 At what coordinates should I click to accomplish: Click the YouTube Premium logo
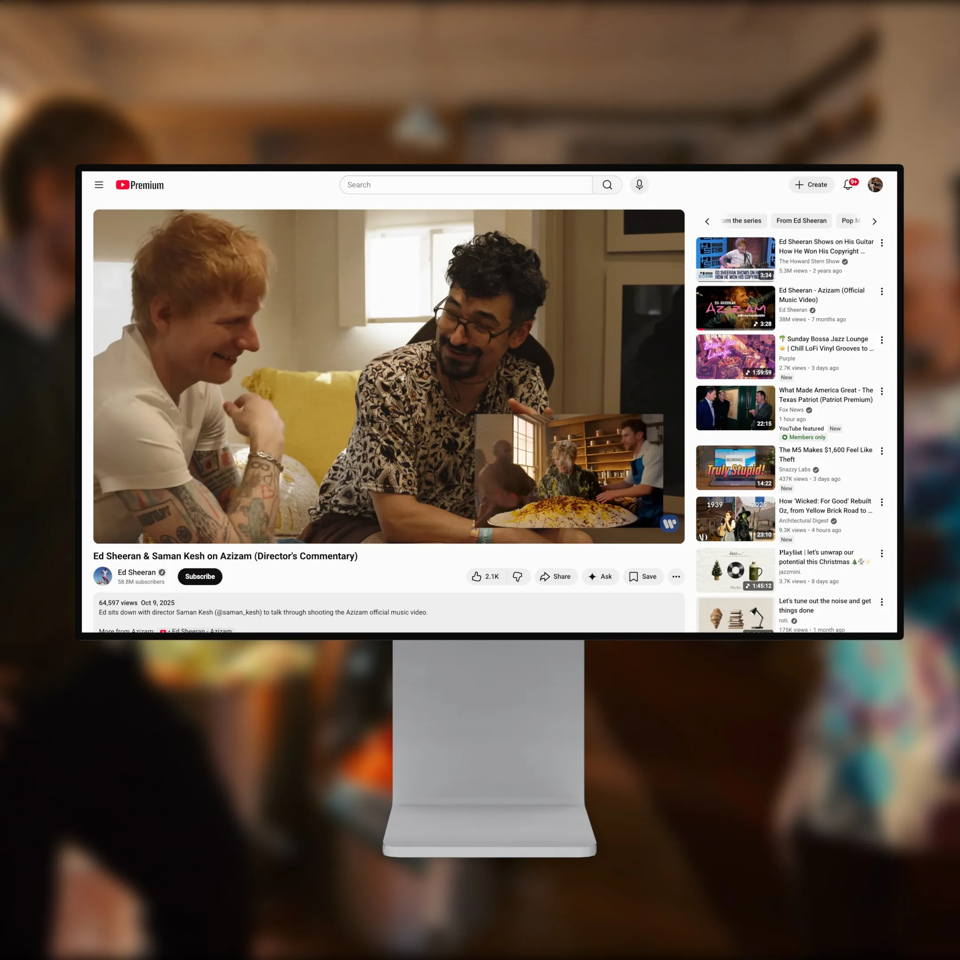click(140, 185)
